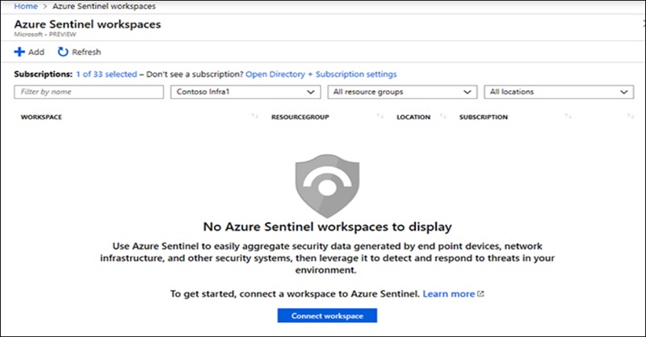Open the All resource groups dropdown
Screen dimensions: 646x337
coord(401,92)
